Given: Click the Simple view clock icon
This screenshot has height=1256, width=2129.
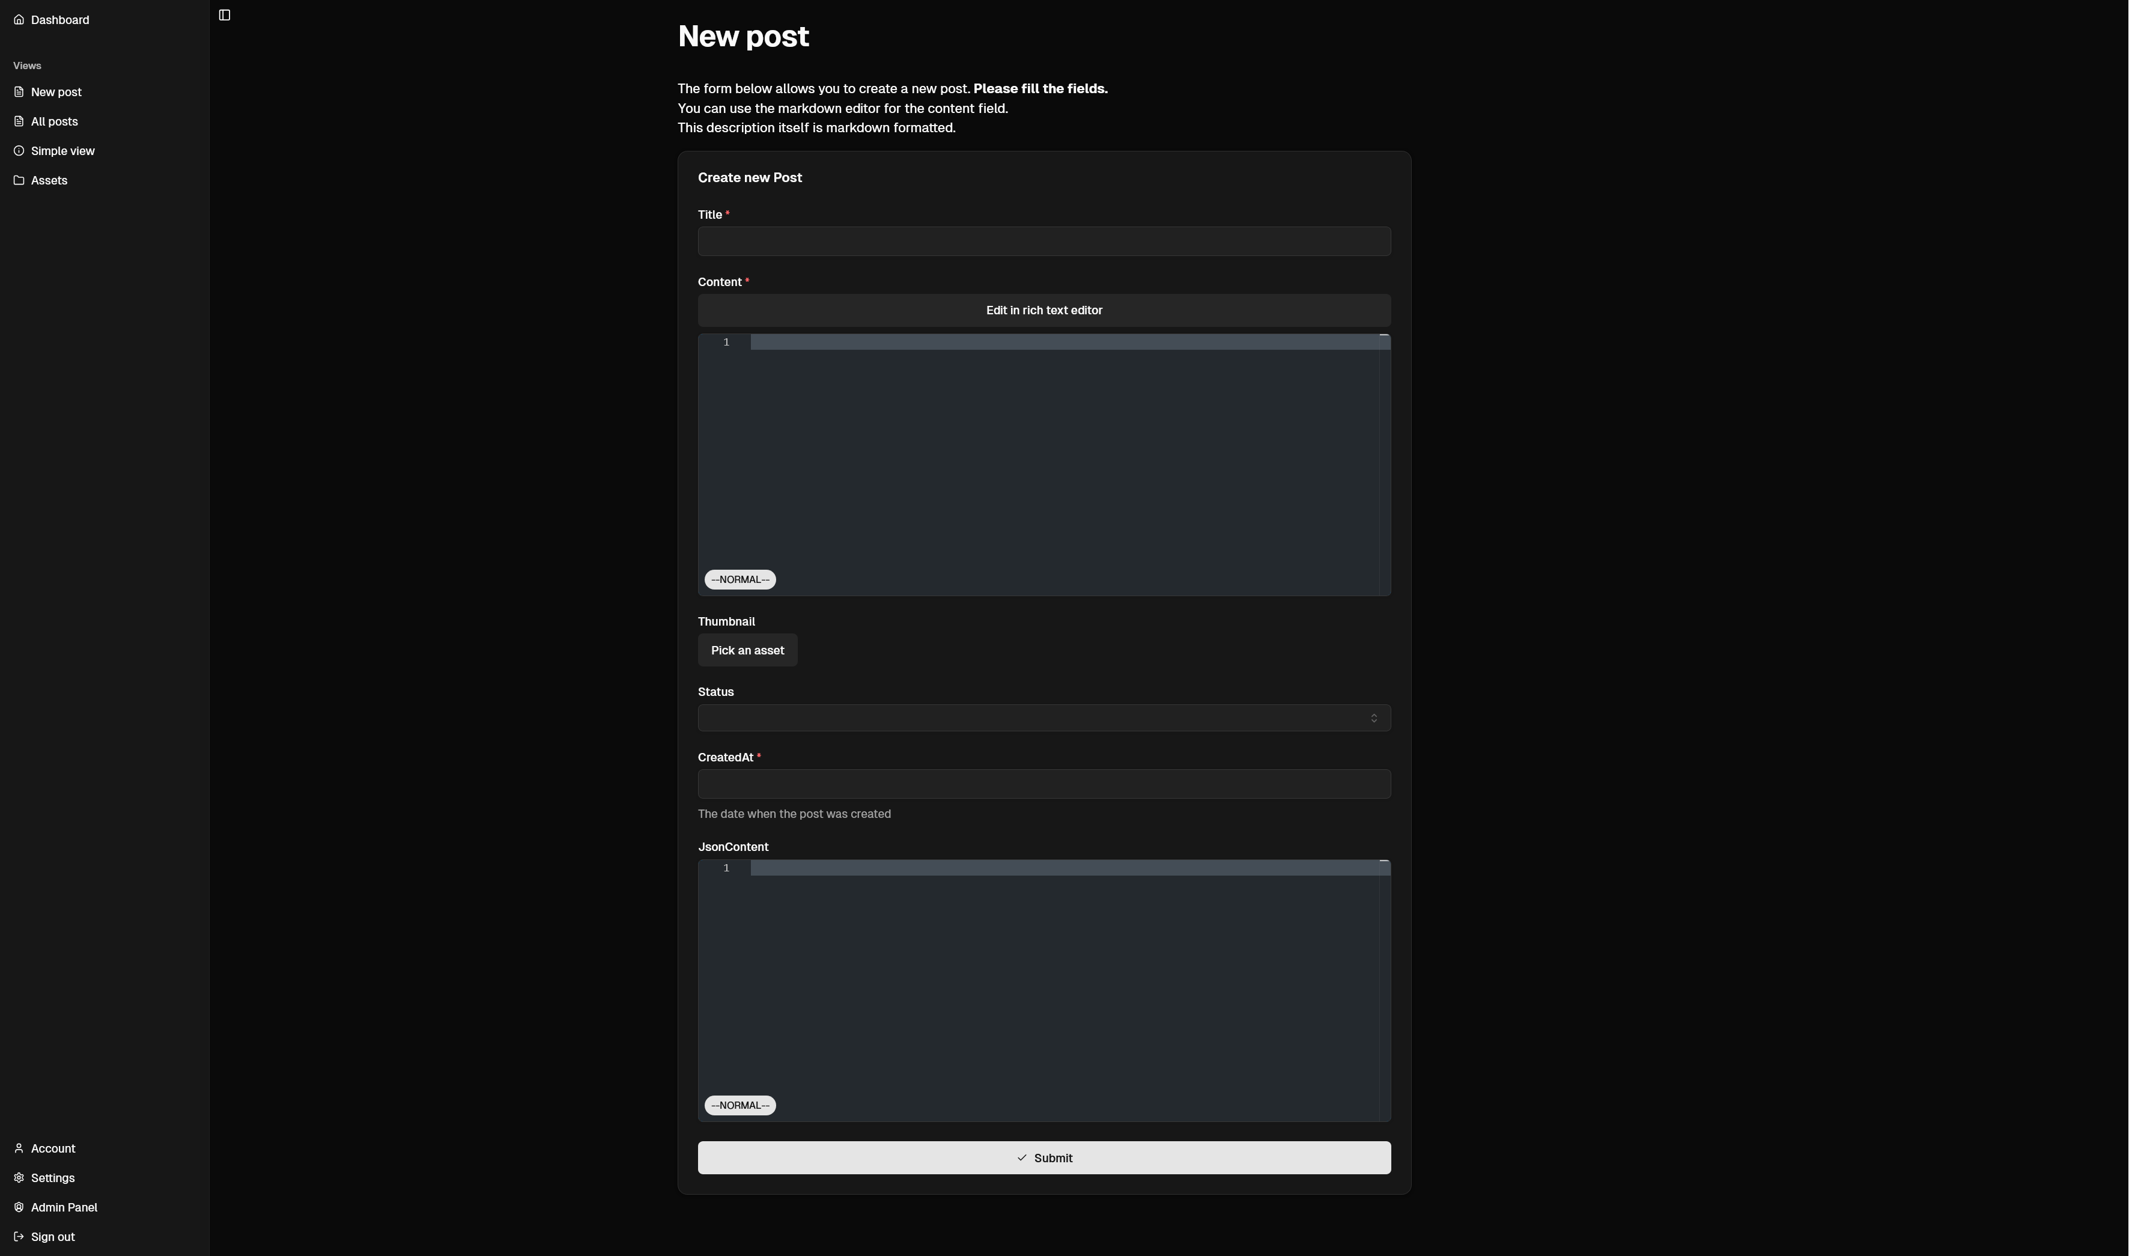Looking at the screenshot, I should pos(19,151).
